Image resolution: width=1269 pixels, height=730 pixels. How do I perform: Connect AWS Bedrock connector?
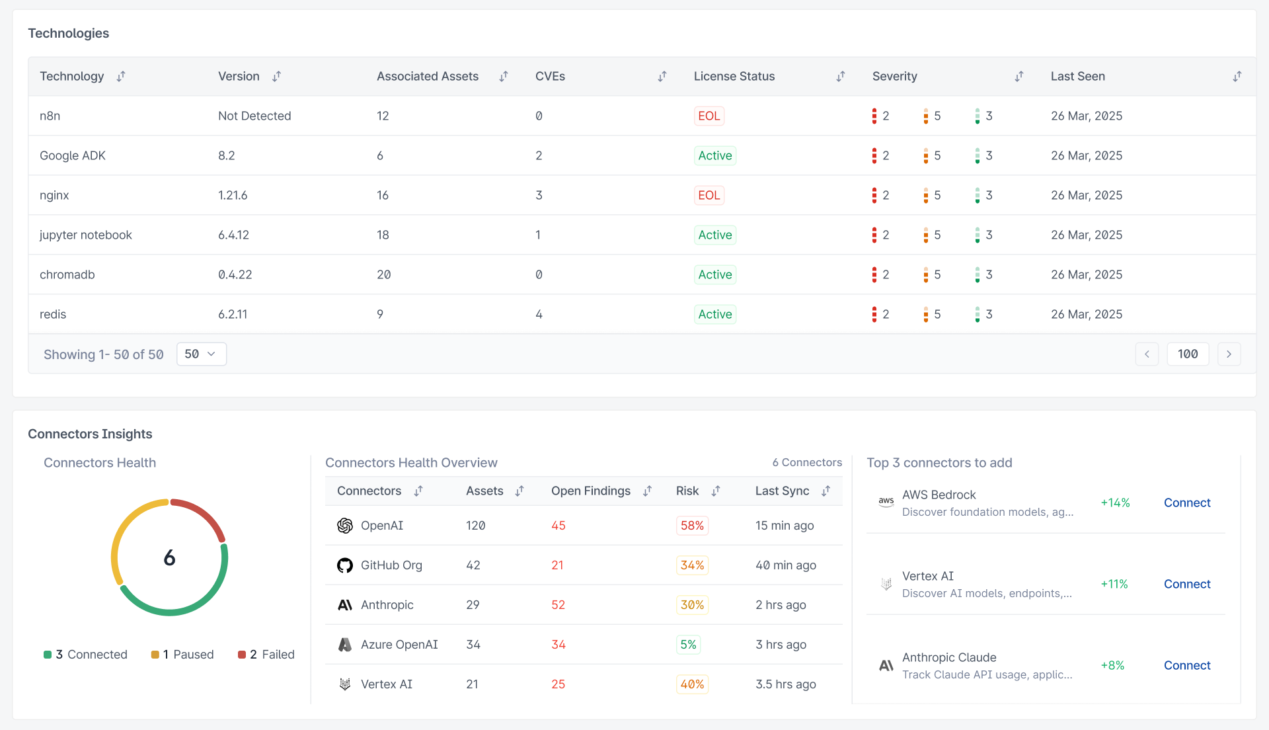(1187, 503)
